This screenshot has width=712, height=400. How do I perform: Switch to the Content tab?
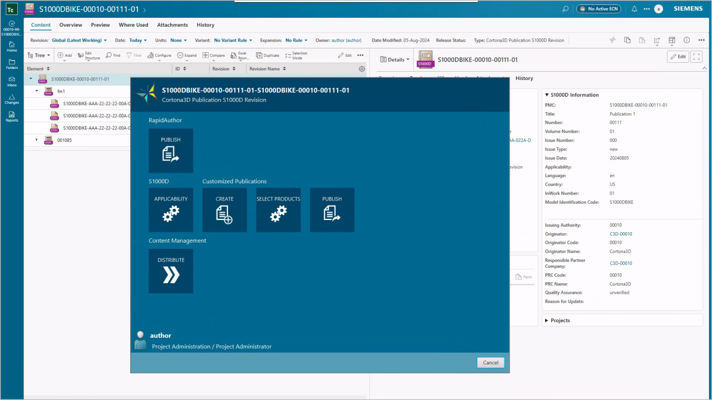41,25
